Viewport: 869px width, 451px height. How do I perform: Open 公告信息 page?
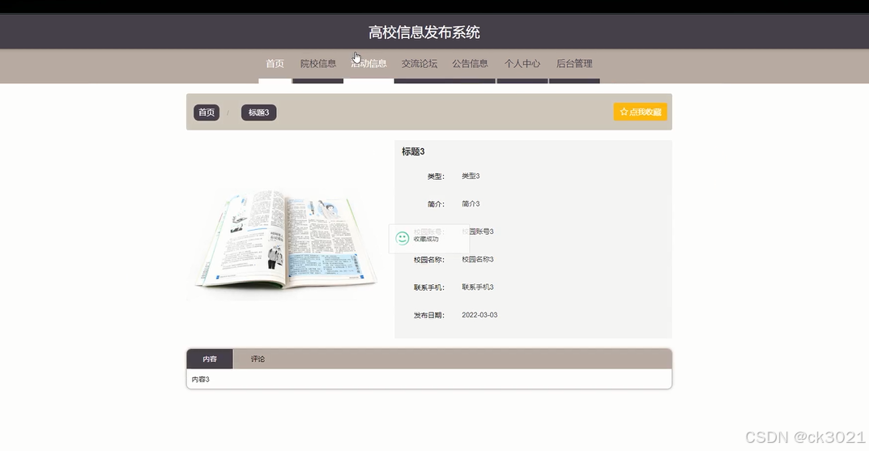pyautogui.click(x=470, y=64)
